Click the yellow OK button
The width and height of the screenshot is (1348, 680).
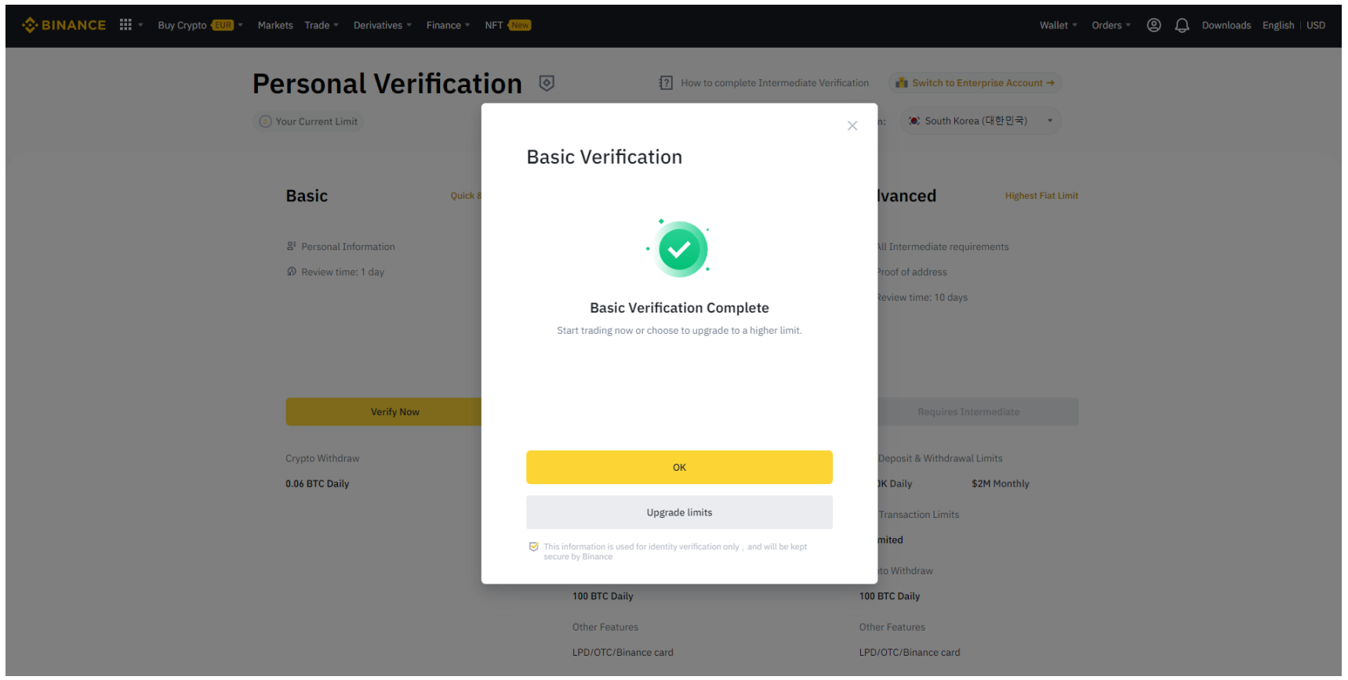point(679,468)
